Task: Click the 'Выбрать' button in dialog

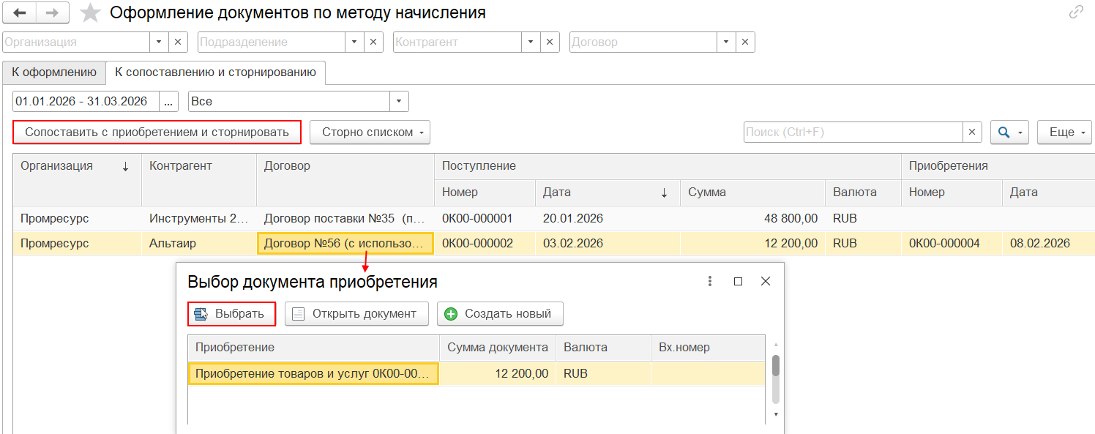Action: coord(231,314)
